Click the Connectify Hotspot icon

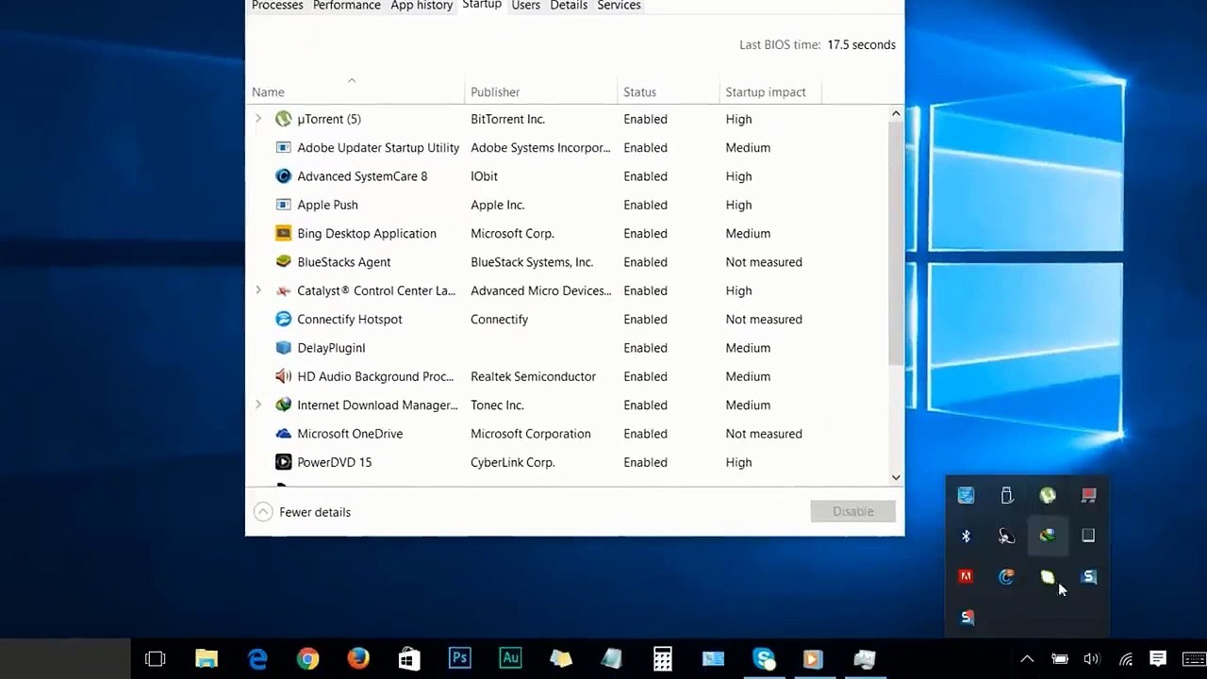pos(283,319)
